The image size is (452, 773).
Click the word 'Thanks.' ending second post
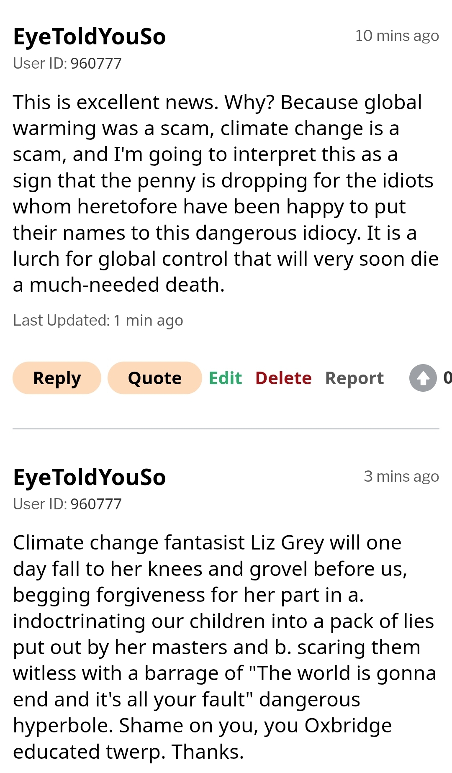click(207, 752)
